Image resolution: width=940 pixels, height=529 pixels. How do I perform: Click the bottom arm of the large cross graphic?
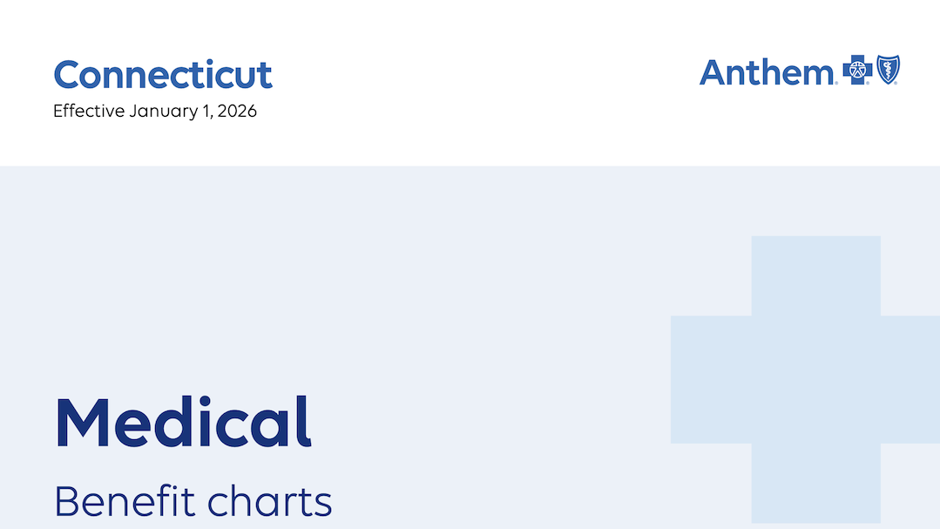(815, 482)
